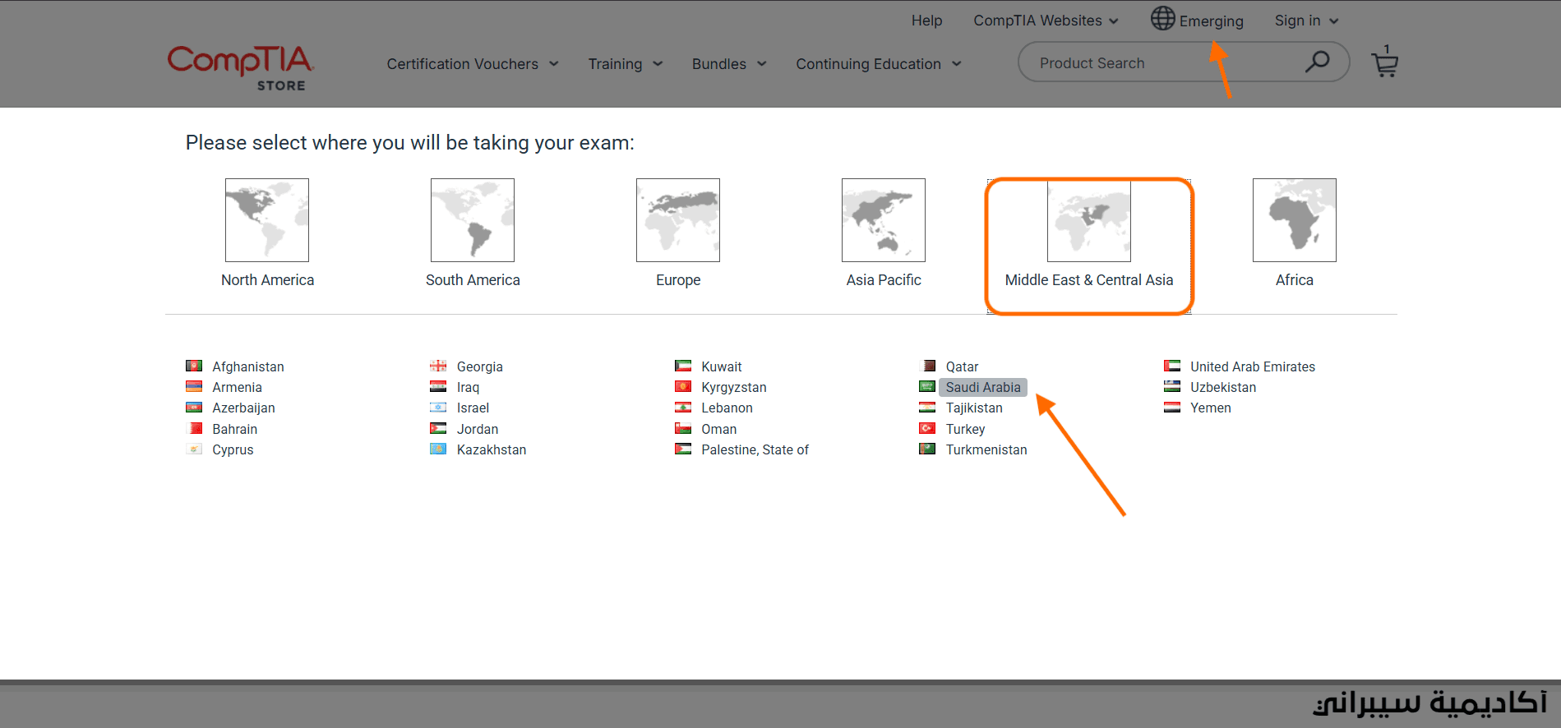
Task: Open the CompTIA Websites dropdown
Action: (1046, 21)
